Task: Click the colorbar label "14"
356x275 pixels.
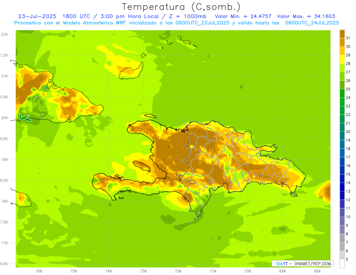Action: pyautogui.click(x=348, y=183)
